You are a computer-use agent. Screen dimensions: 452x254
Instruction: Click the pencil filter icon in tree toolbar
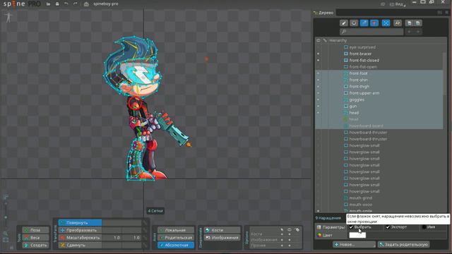click(343, 23)
